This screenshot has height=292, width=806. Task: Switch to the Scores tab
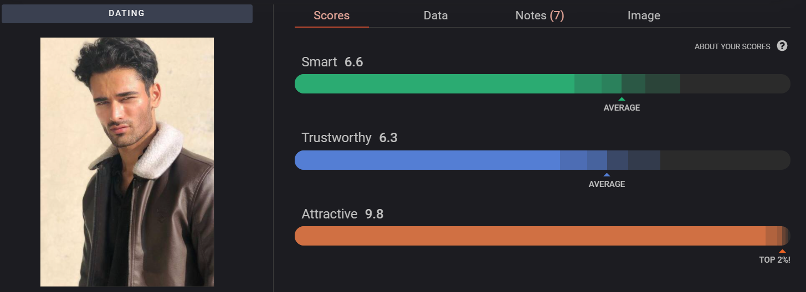tap(331, 15)
